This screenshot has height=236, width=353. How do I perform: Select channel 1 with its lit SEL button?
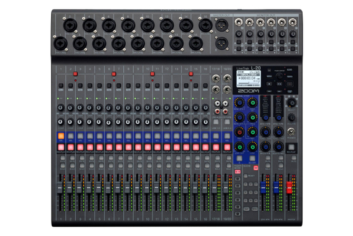tap(61, 136)
